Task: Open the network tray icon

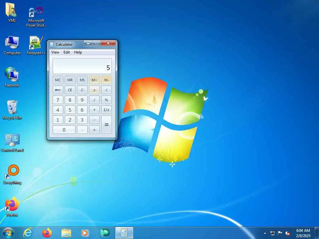Action: pos(272,233)
